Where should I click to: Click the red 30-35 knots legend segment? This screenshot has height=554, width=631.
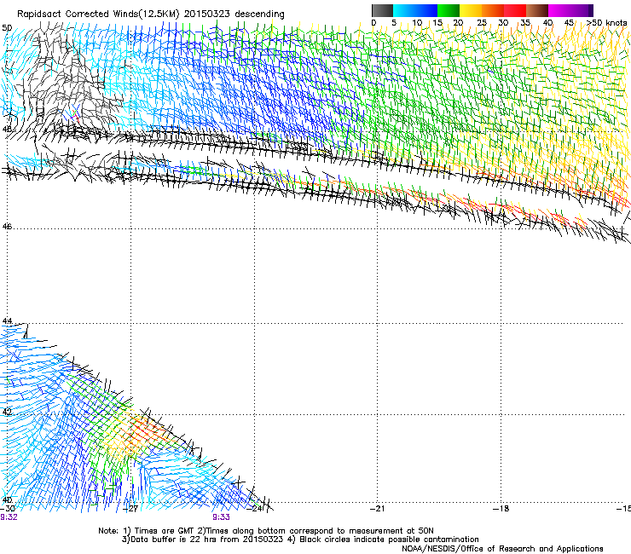515,10
